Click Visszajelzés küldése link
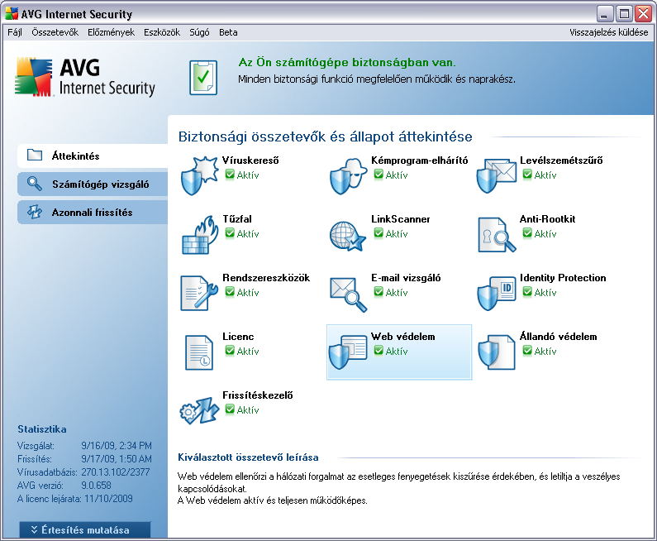 [x=608, y=32]
